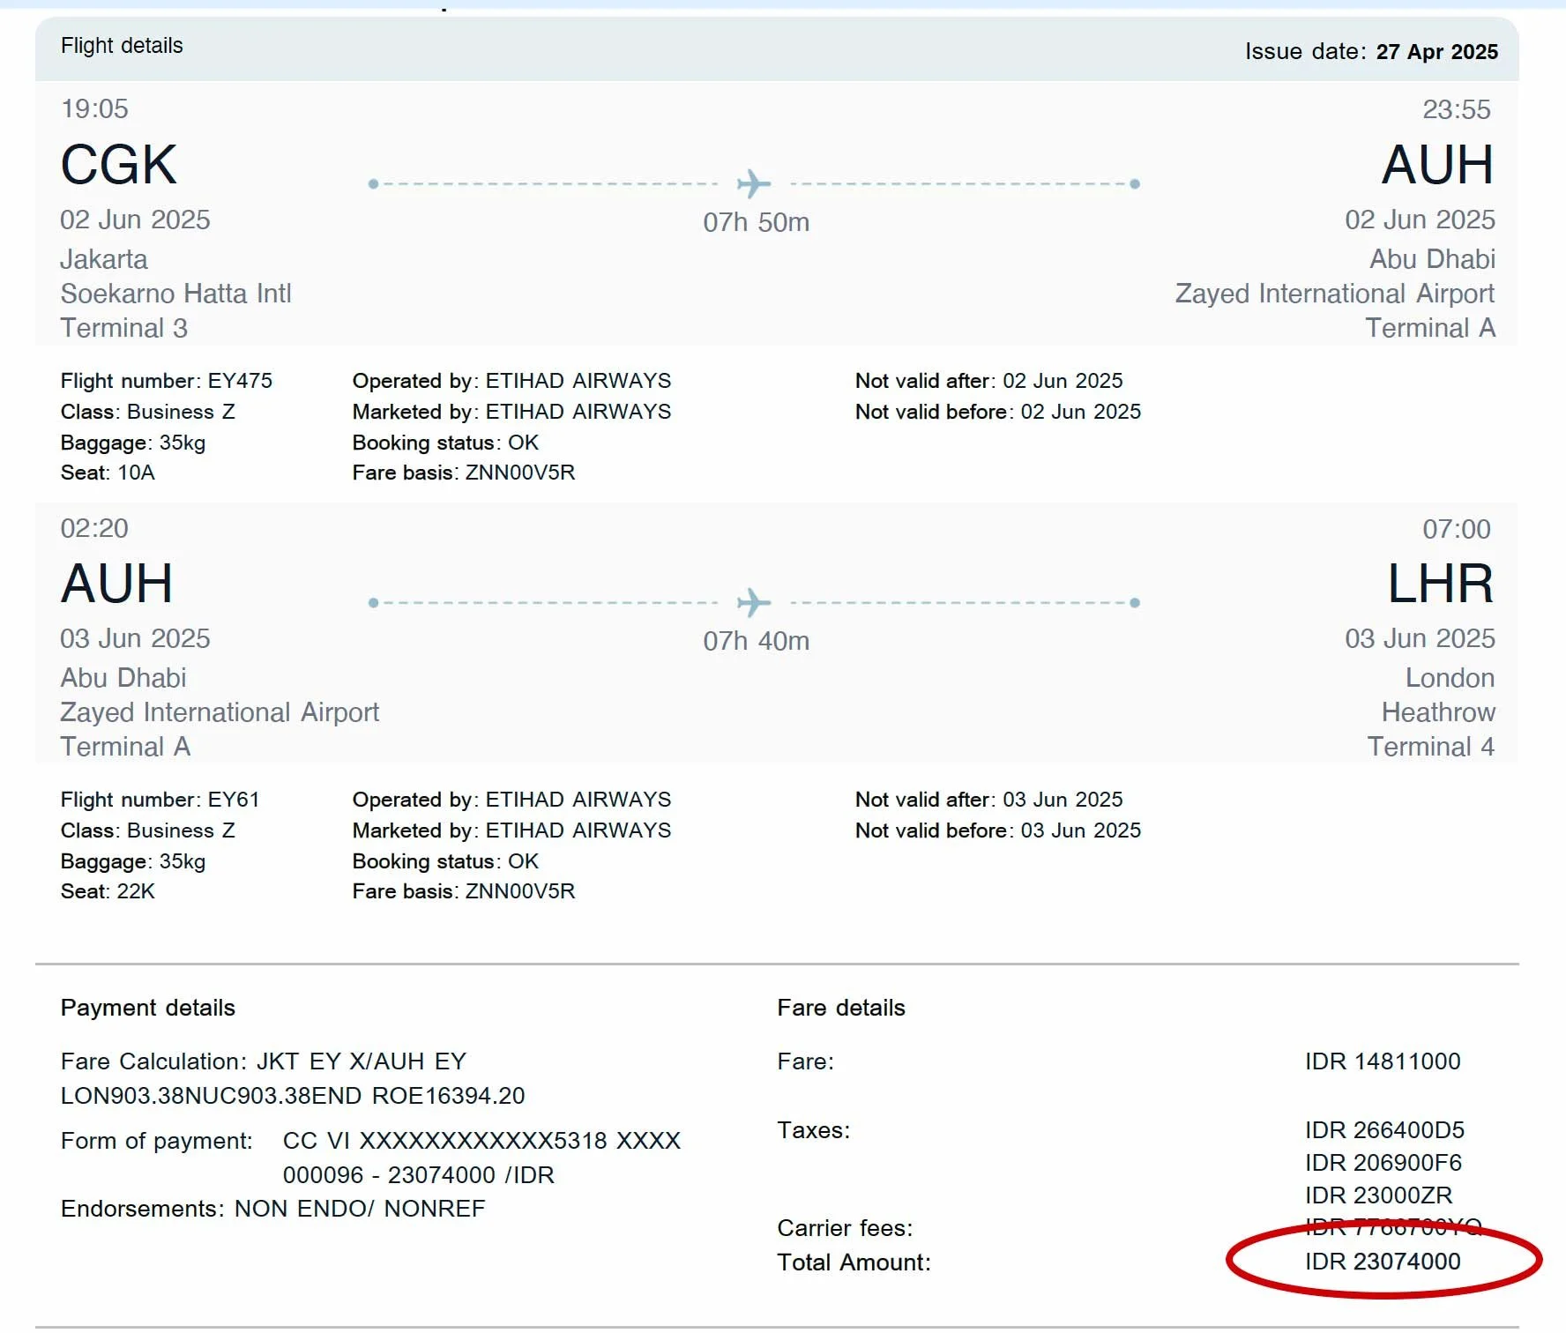This screenshot has height=1333, width=1566.
Task: Click 'Payment details' heading
Action: pyautogui.click(x=148, y=1008)
